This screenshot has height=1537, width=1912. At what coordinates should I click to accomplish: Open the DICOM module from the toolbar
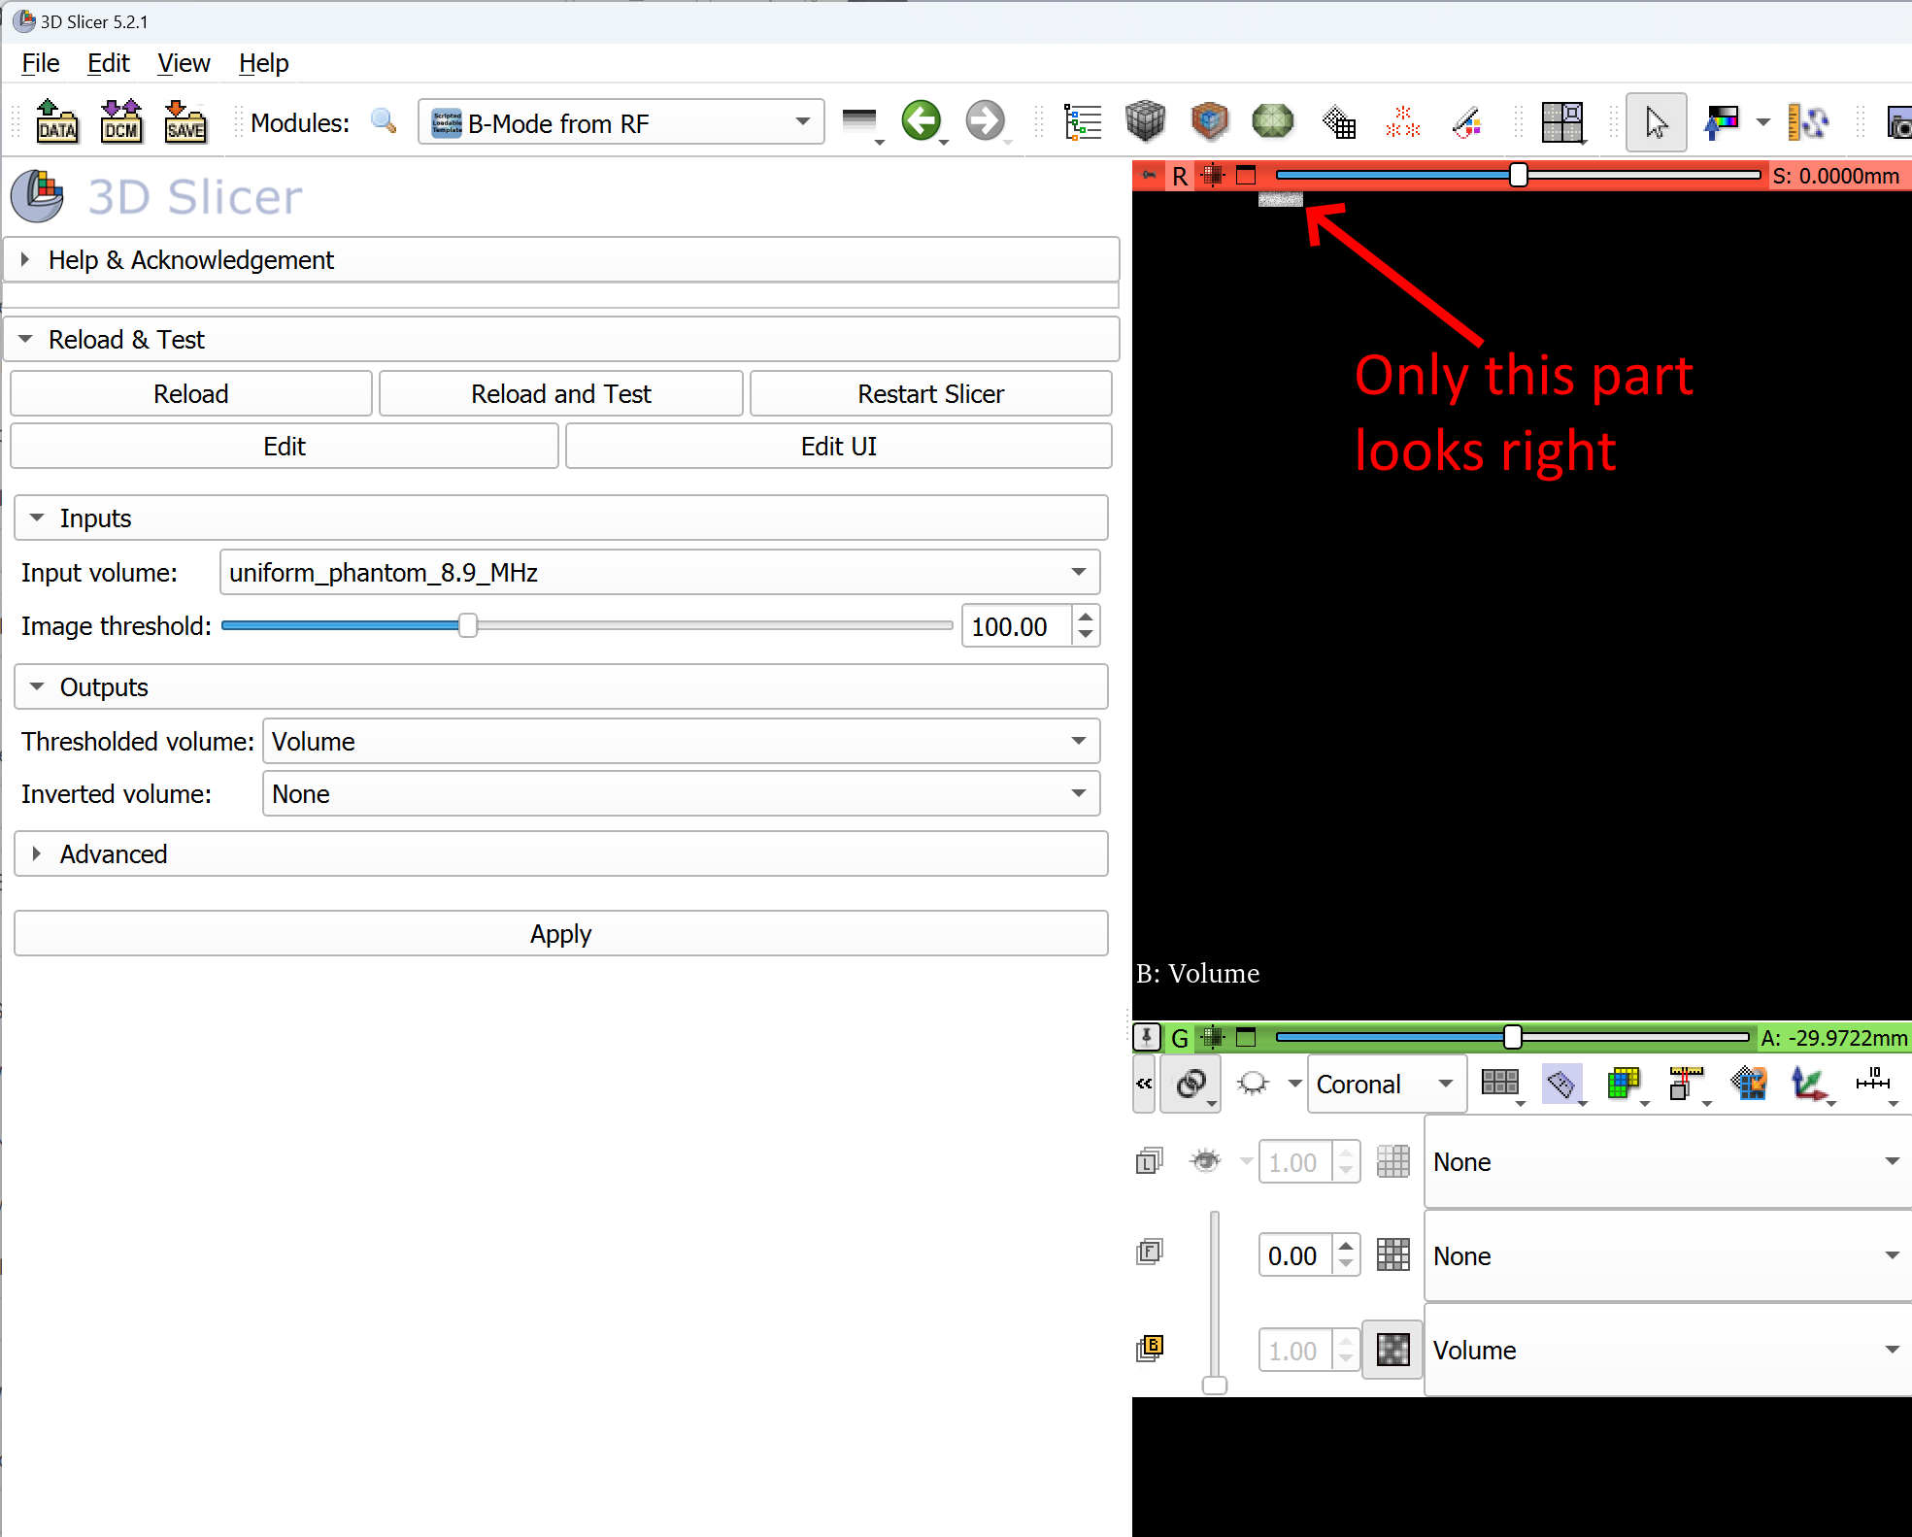pos(120,121)
